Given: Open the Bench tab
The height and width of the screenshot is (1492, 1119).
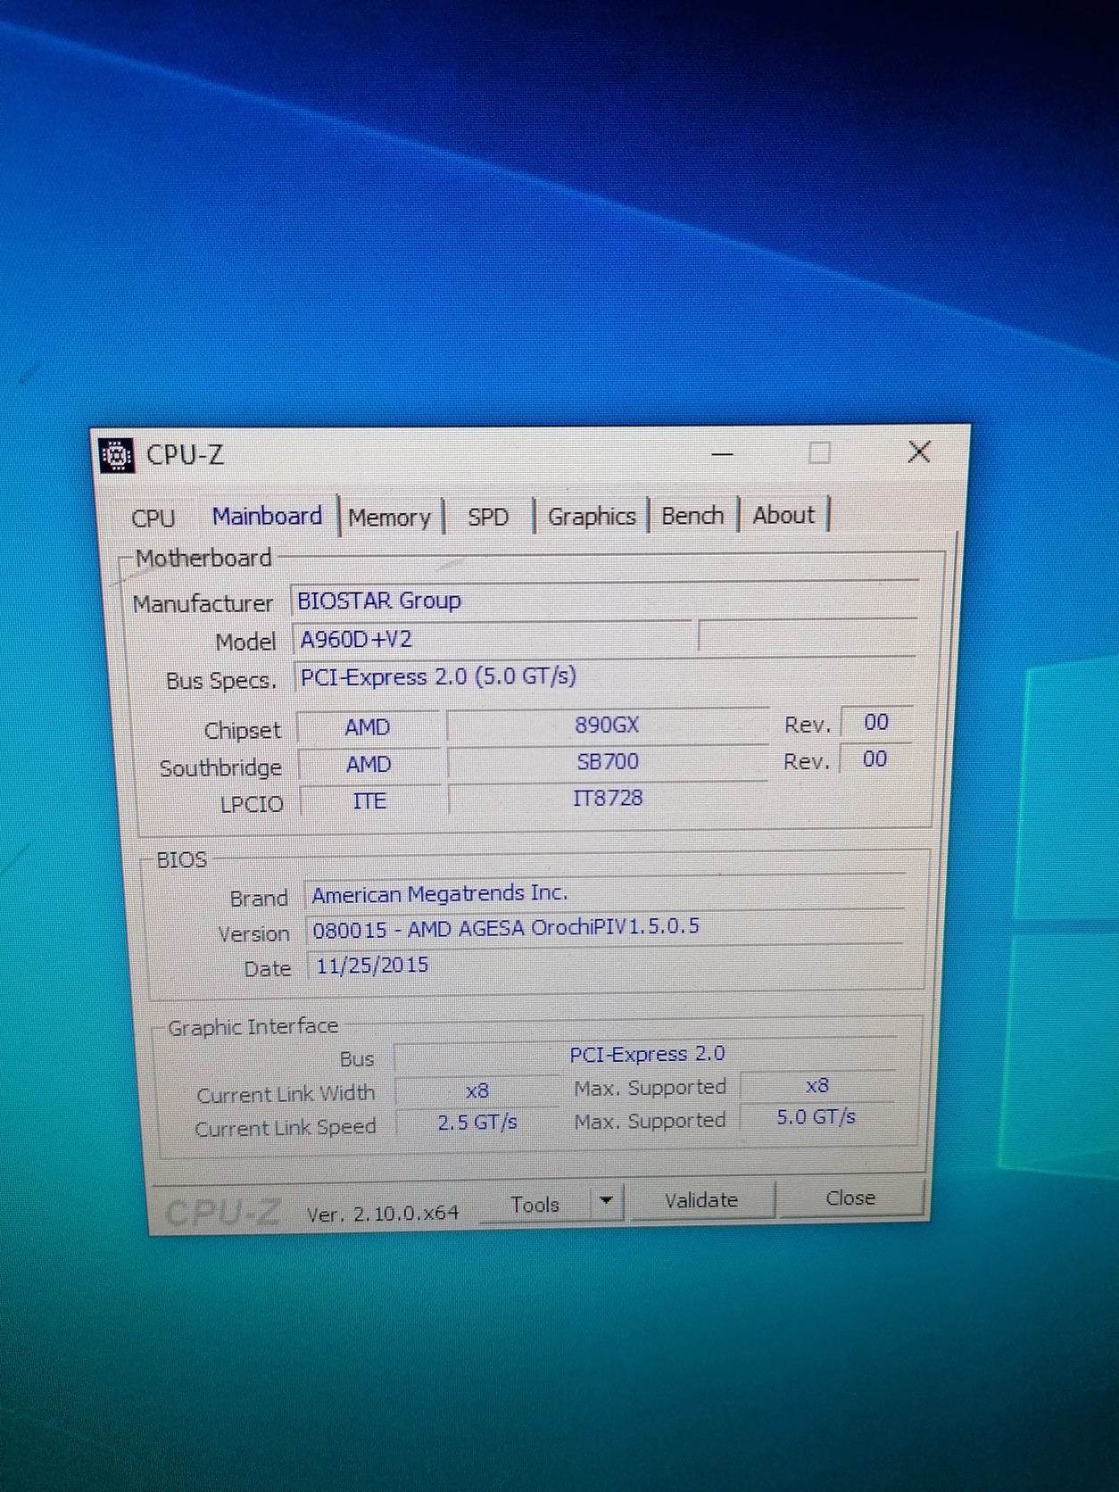Looking at the screenshot, I should click(x=692, y=515).
